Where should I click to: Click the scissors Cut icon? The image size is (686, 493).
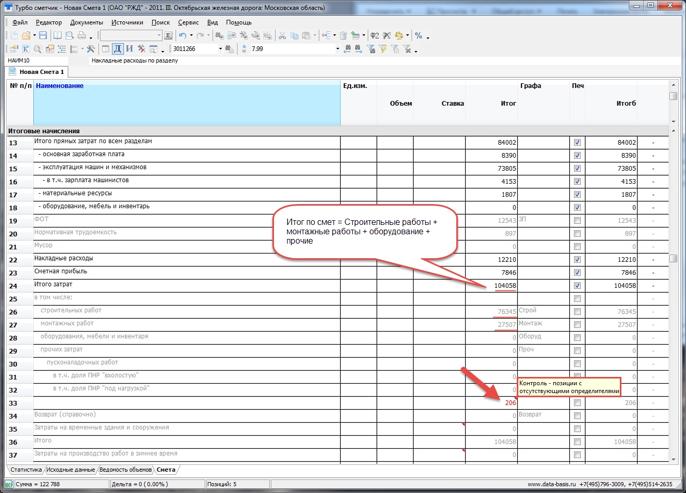click(x=282, y=35)
